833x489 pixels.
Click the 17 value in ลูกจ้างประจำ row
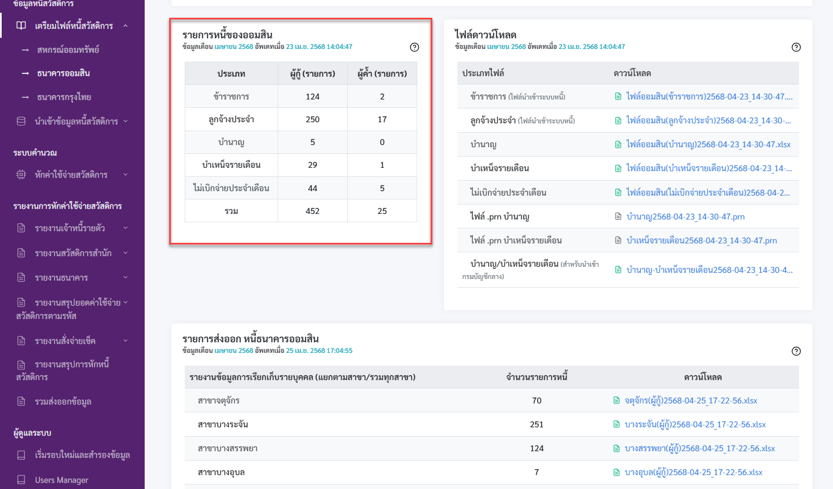[382, 119]
